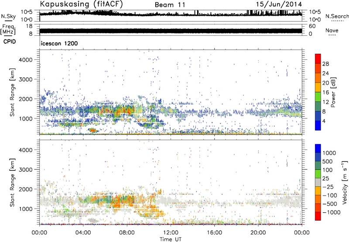The height and width of the screenshot is (242, 349).
Task: Select Slant Range label of power panel
Action: pyautogui.click(x=12, y=93)
